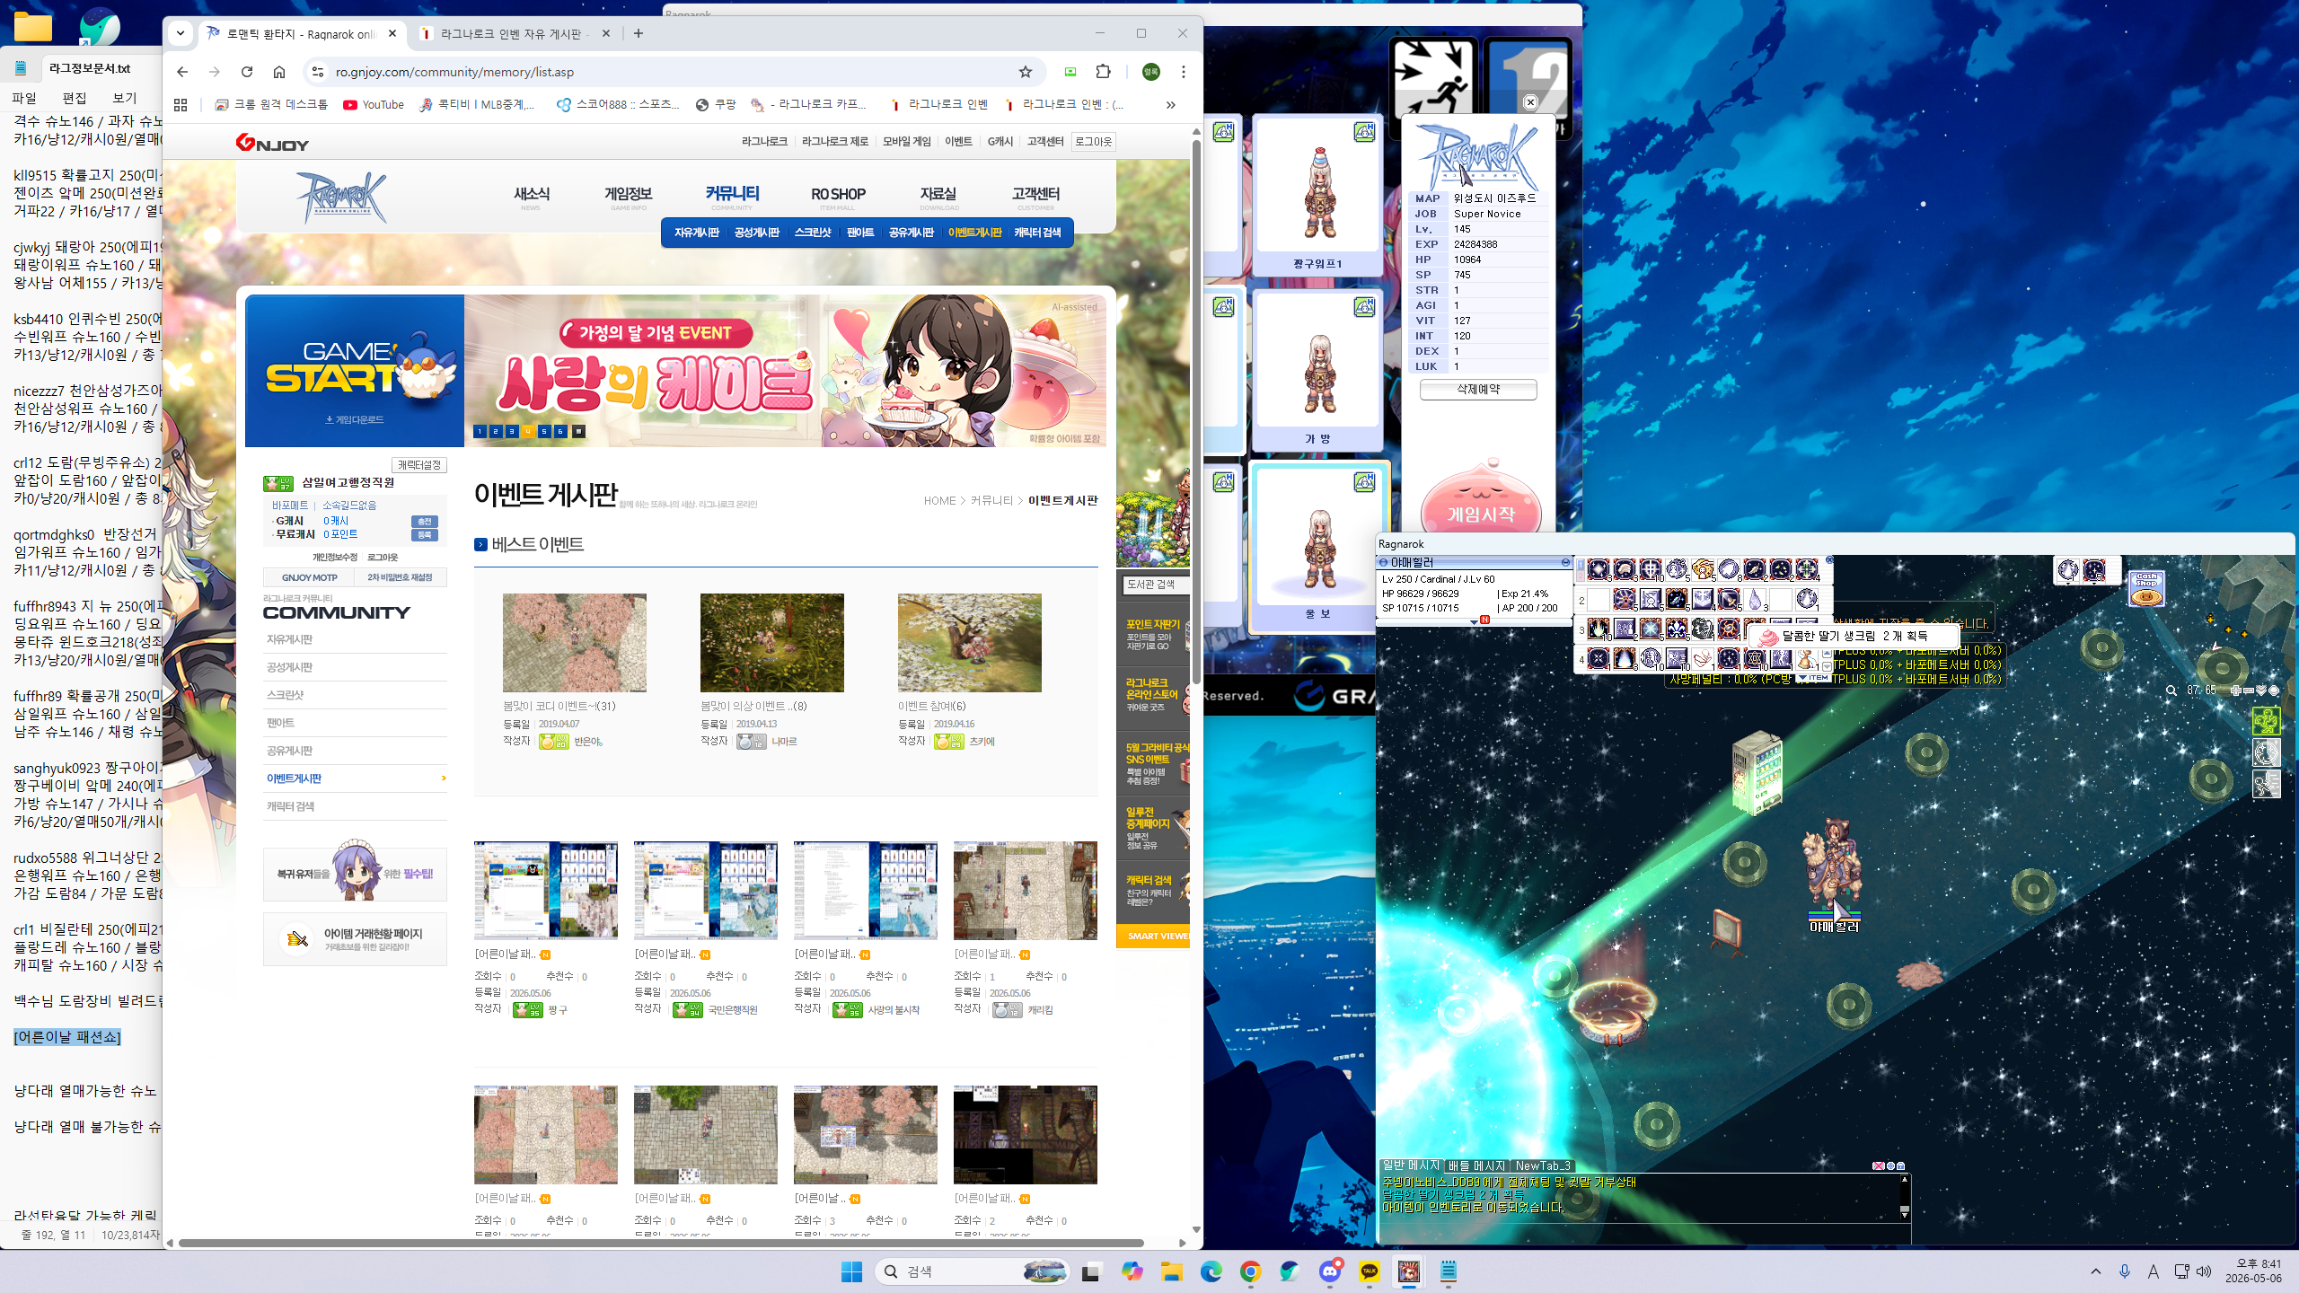Click the Windows Start button
Screen dimensions: 2299x1293
(x=851, y=1271)
